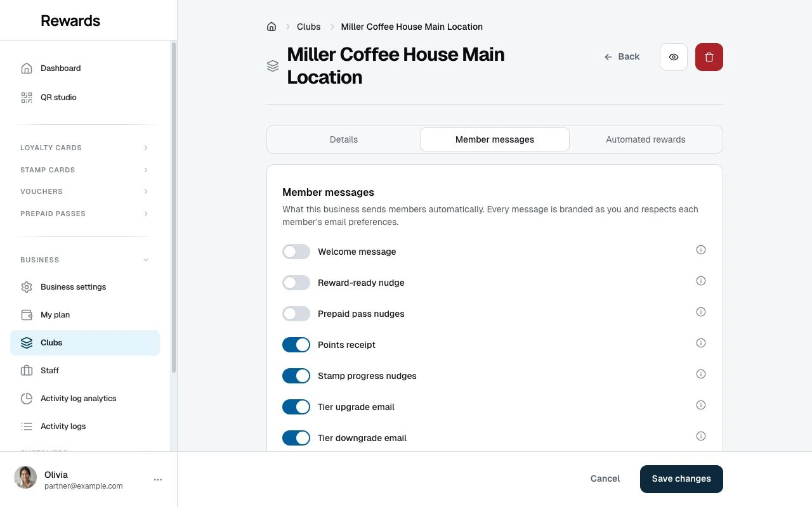The width and height of the screenshot is (812, 507).
Task: Open Activity log analytics
Action: (85, 399)
